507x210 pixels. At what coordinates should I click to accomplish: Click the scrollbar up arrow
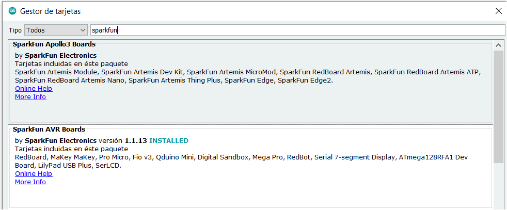[498, 45]
